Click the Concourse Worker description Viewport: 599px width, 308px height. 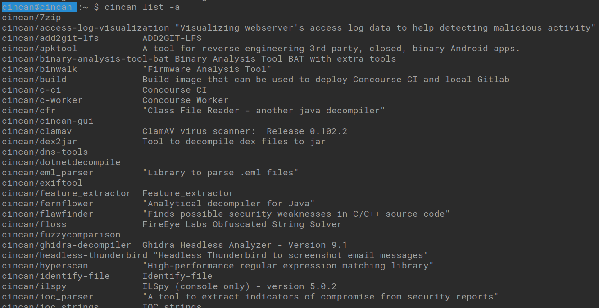pos(186,100)
